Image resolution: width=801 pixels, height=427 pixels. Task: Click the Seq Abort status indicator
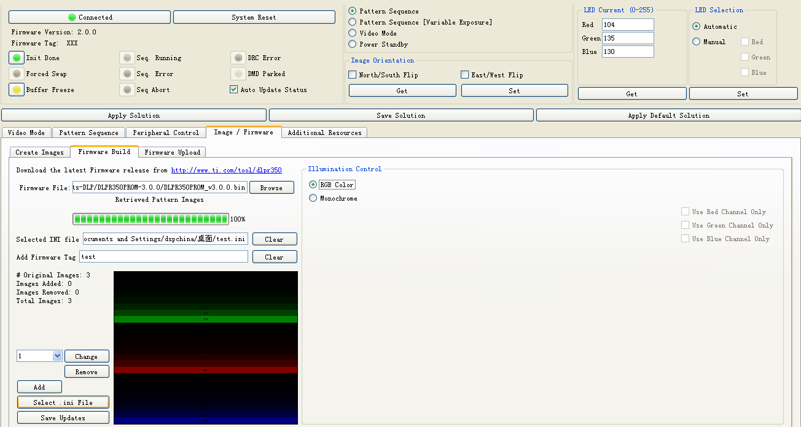127,90
